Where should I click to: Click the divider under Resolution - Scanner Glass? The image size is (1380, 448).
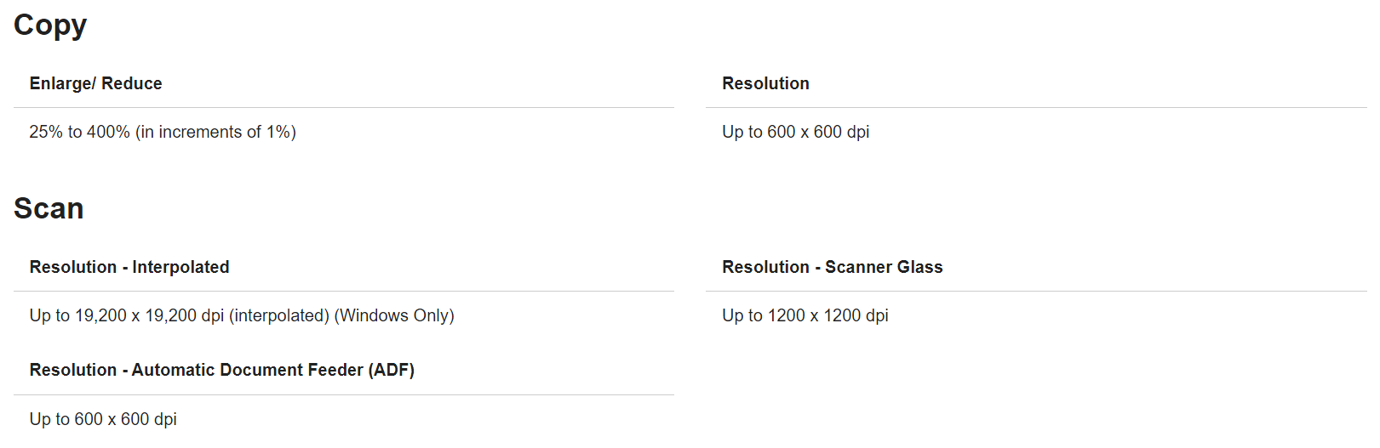1036,292
